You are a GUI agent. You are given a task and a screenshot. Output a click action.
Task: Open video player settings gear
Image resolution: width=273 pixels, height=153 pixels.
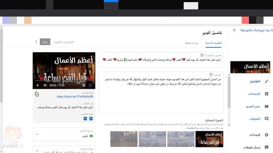(x=84, y=85)
